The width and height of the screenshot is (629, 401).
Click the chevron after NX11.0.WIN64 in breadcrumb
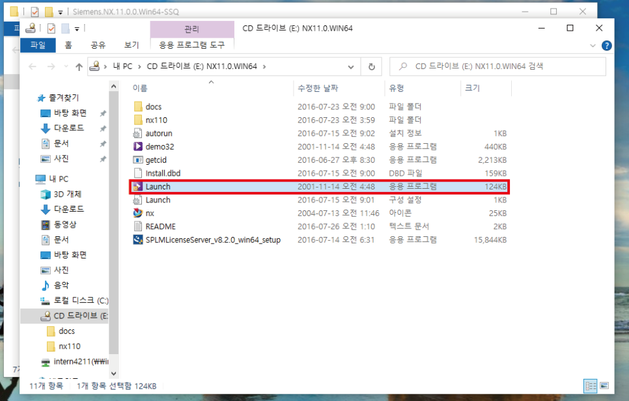[x=264, y=66]
